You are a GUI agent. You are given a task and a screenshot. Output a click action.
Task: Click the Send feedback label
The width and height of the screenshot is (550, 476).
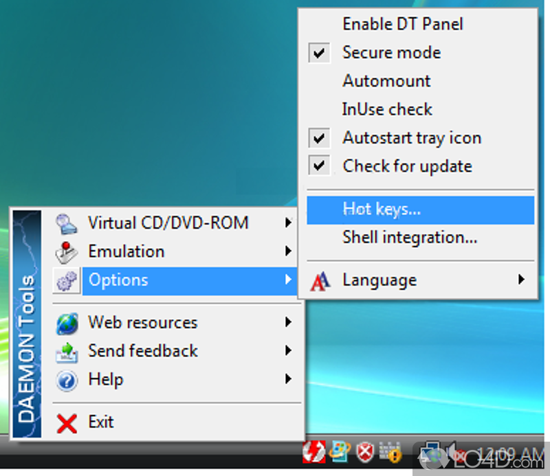click(x=143, y=351)
